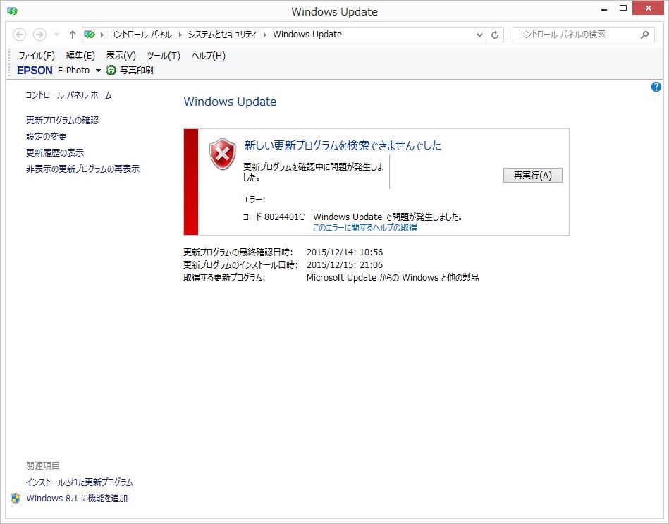The height and width of the screenshot is (524, 669).
Task: Click 新しい更新プログラムを検索できませんでした heading
Action: coord(343,145)
